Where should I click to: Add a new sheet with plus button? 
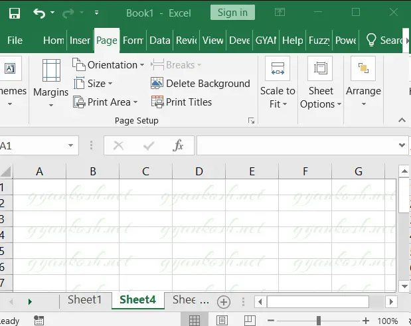[x=224, y=302]
